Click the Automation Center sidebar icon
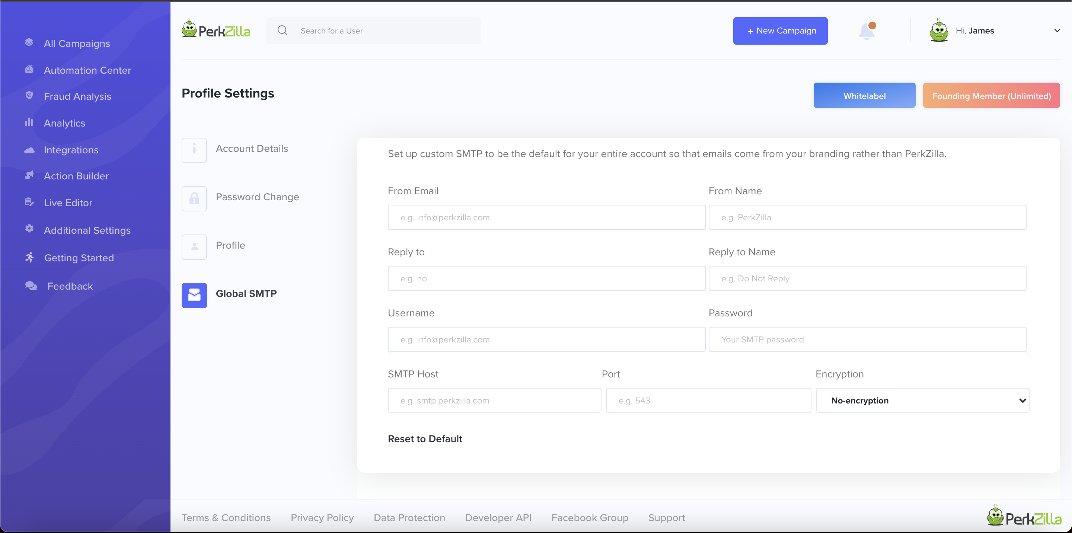 point(29,70)
